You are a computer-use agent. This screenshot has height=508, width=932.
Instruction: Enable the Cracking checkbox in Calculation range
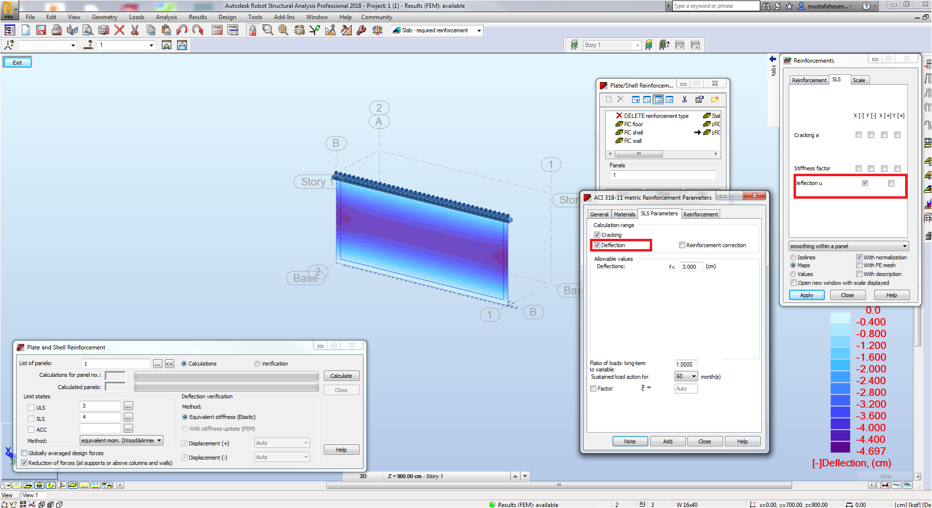(597, 234)
